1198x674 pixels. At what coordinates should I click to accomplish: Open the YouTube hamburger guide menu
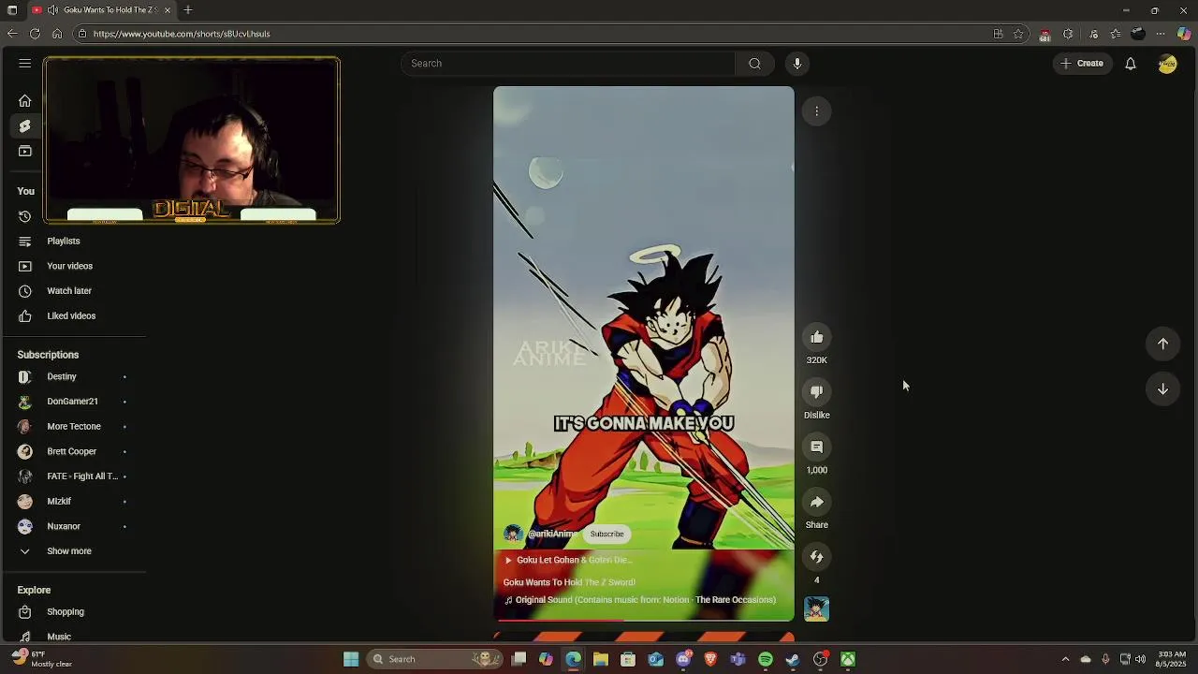[25, 64]
